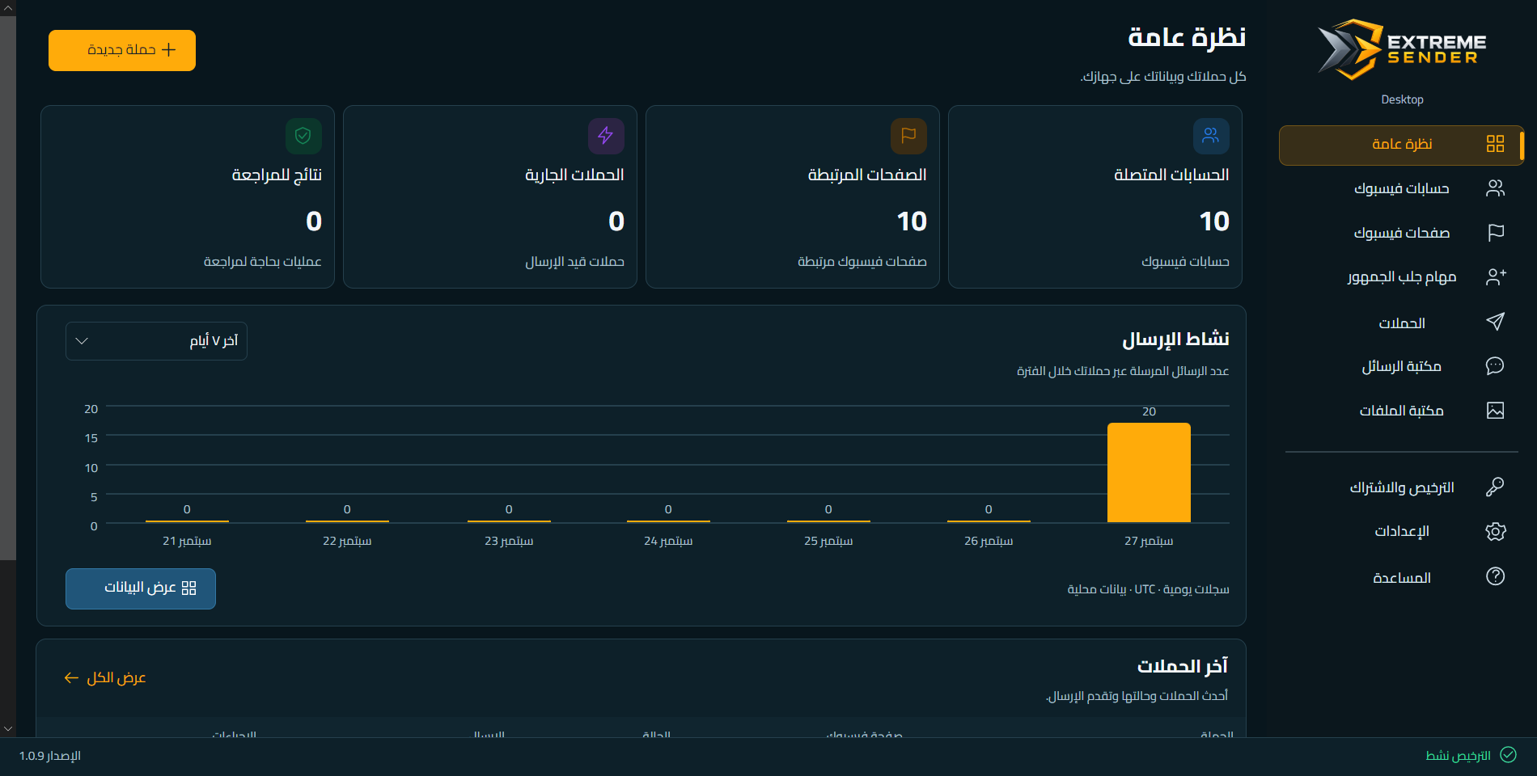Click the shield icon on نتائج للمراجعة card
This screenshot has width=1537, height=776.
tap(303, 136)
